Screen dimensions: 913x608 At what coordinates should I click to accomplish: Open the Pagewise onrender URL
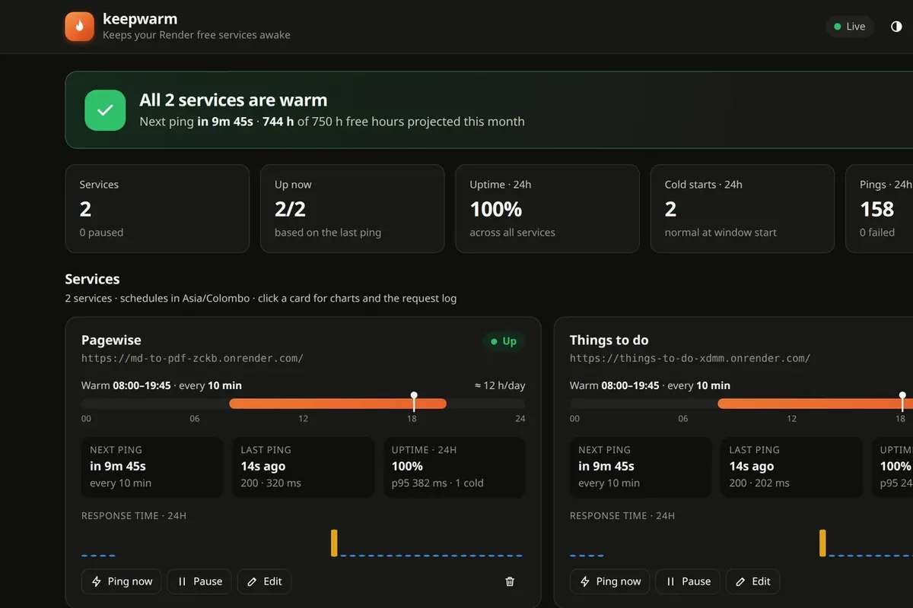tap(192, 358)
